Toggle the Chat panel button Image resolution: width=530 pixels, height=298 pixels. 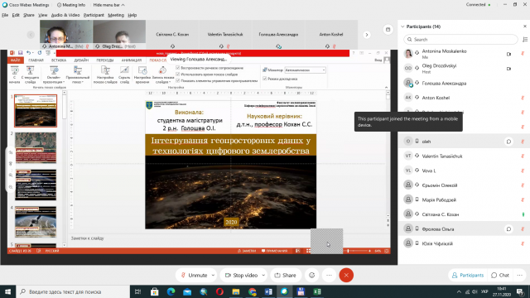500,276
